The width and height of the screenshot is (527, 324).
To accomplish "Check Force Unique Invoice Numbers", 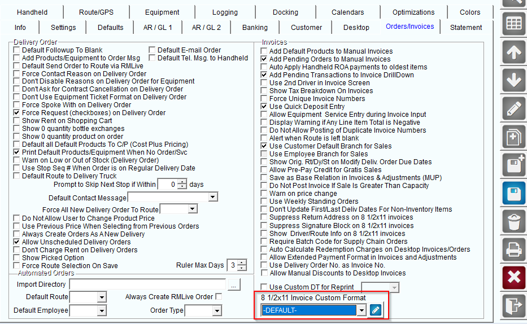I will pyautogui.click(x=264, y=99).
